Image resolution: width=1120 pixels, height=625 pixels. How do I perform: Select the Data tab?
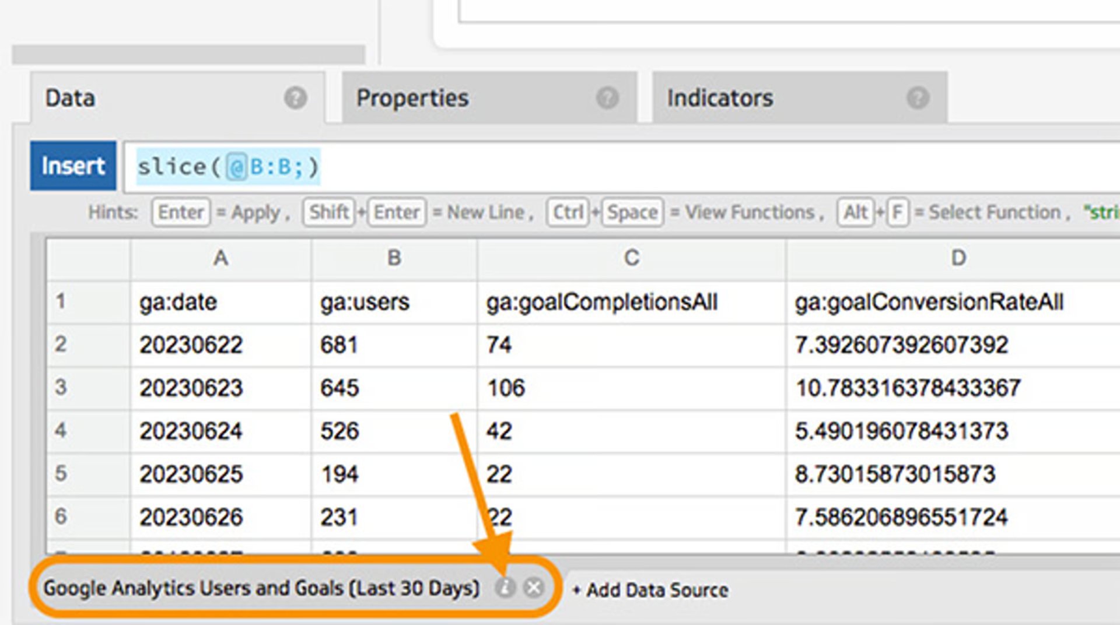coord(71,98)
